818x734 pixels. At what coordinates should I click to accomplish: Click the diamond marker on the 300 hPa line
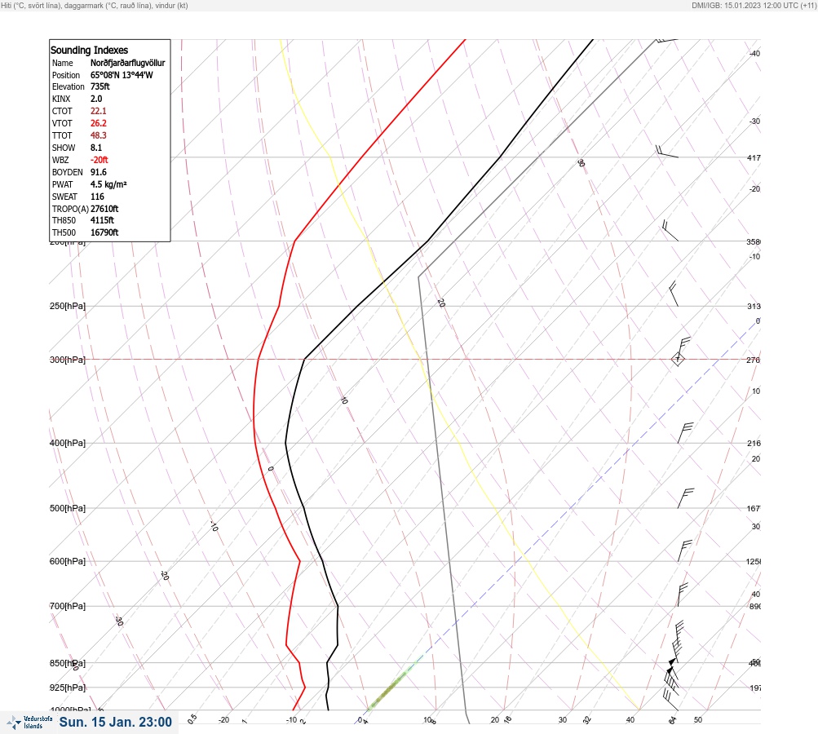pos(678,359)
